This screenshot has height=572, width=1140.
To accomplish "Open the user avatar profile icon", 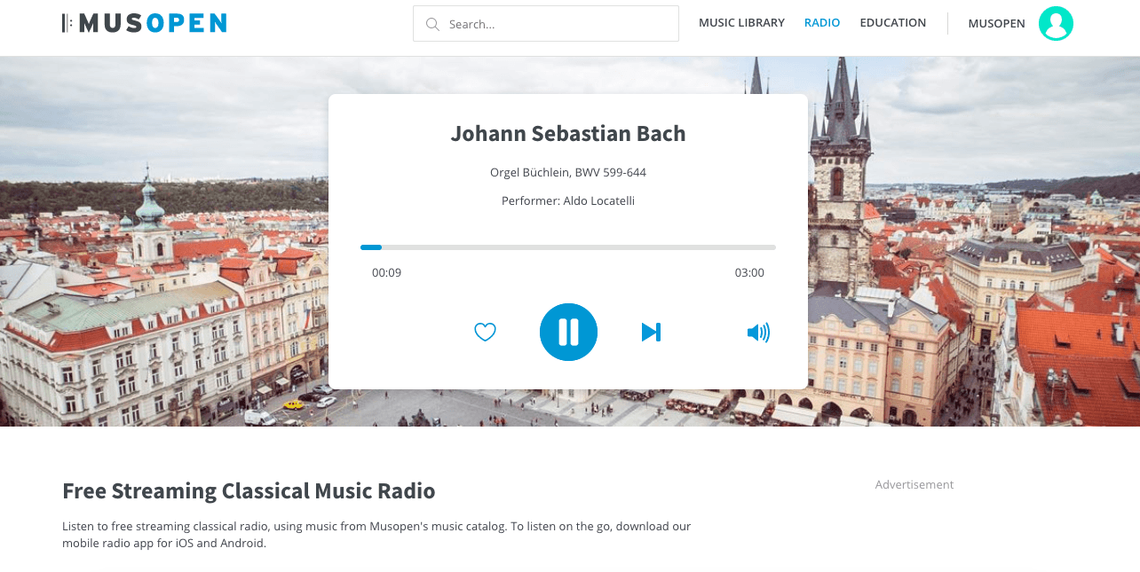I will (1056, 24).
